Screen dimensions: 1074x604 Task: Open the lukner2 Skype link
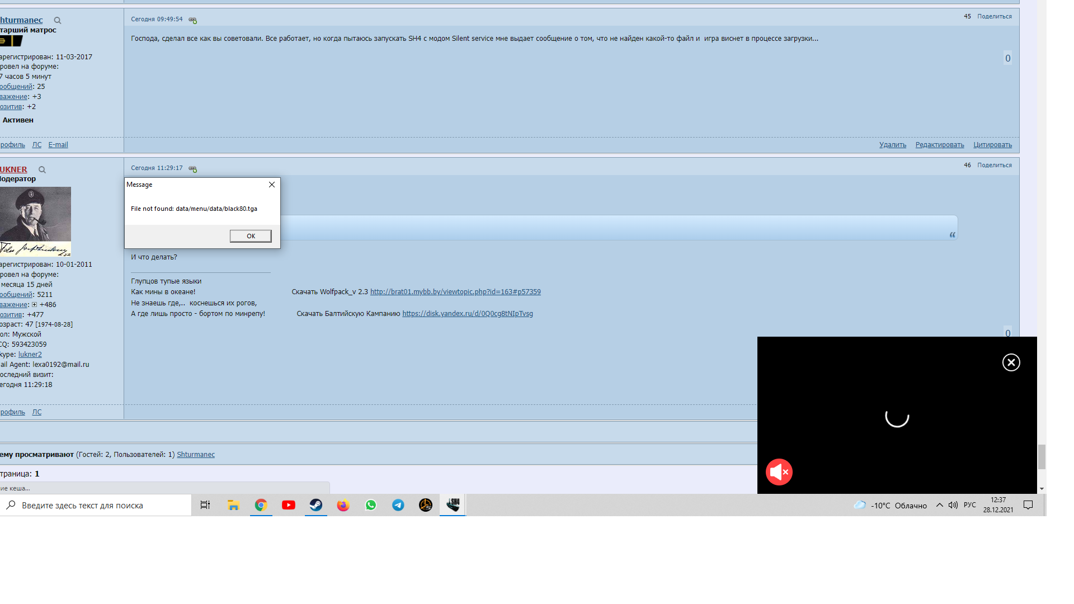(x=30, y=355)
